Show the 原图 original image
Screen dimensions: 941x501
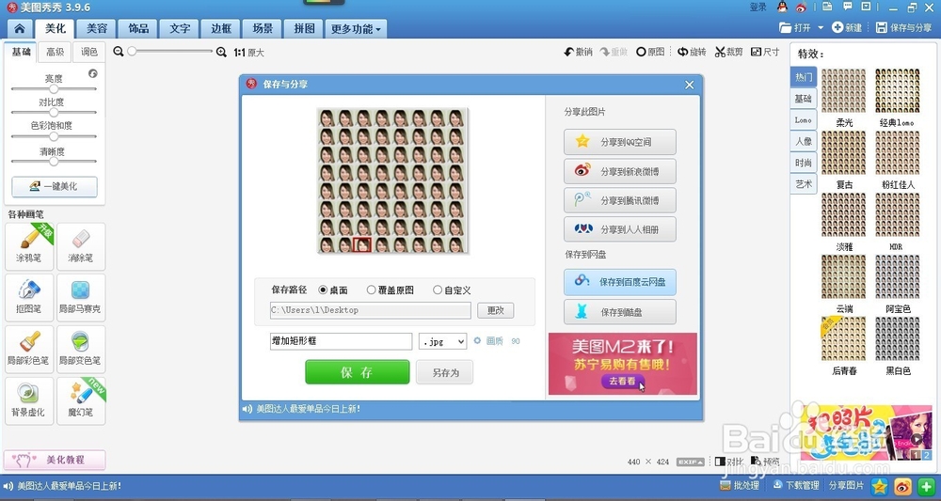650,52
